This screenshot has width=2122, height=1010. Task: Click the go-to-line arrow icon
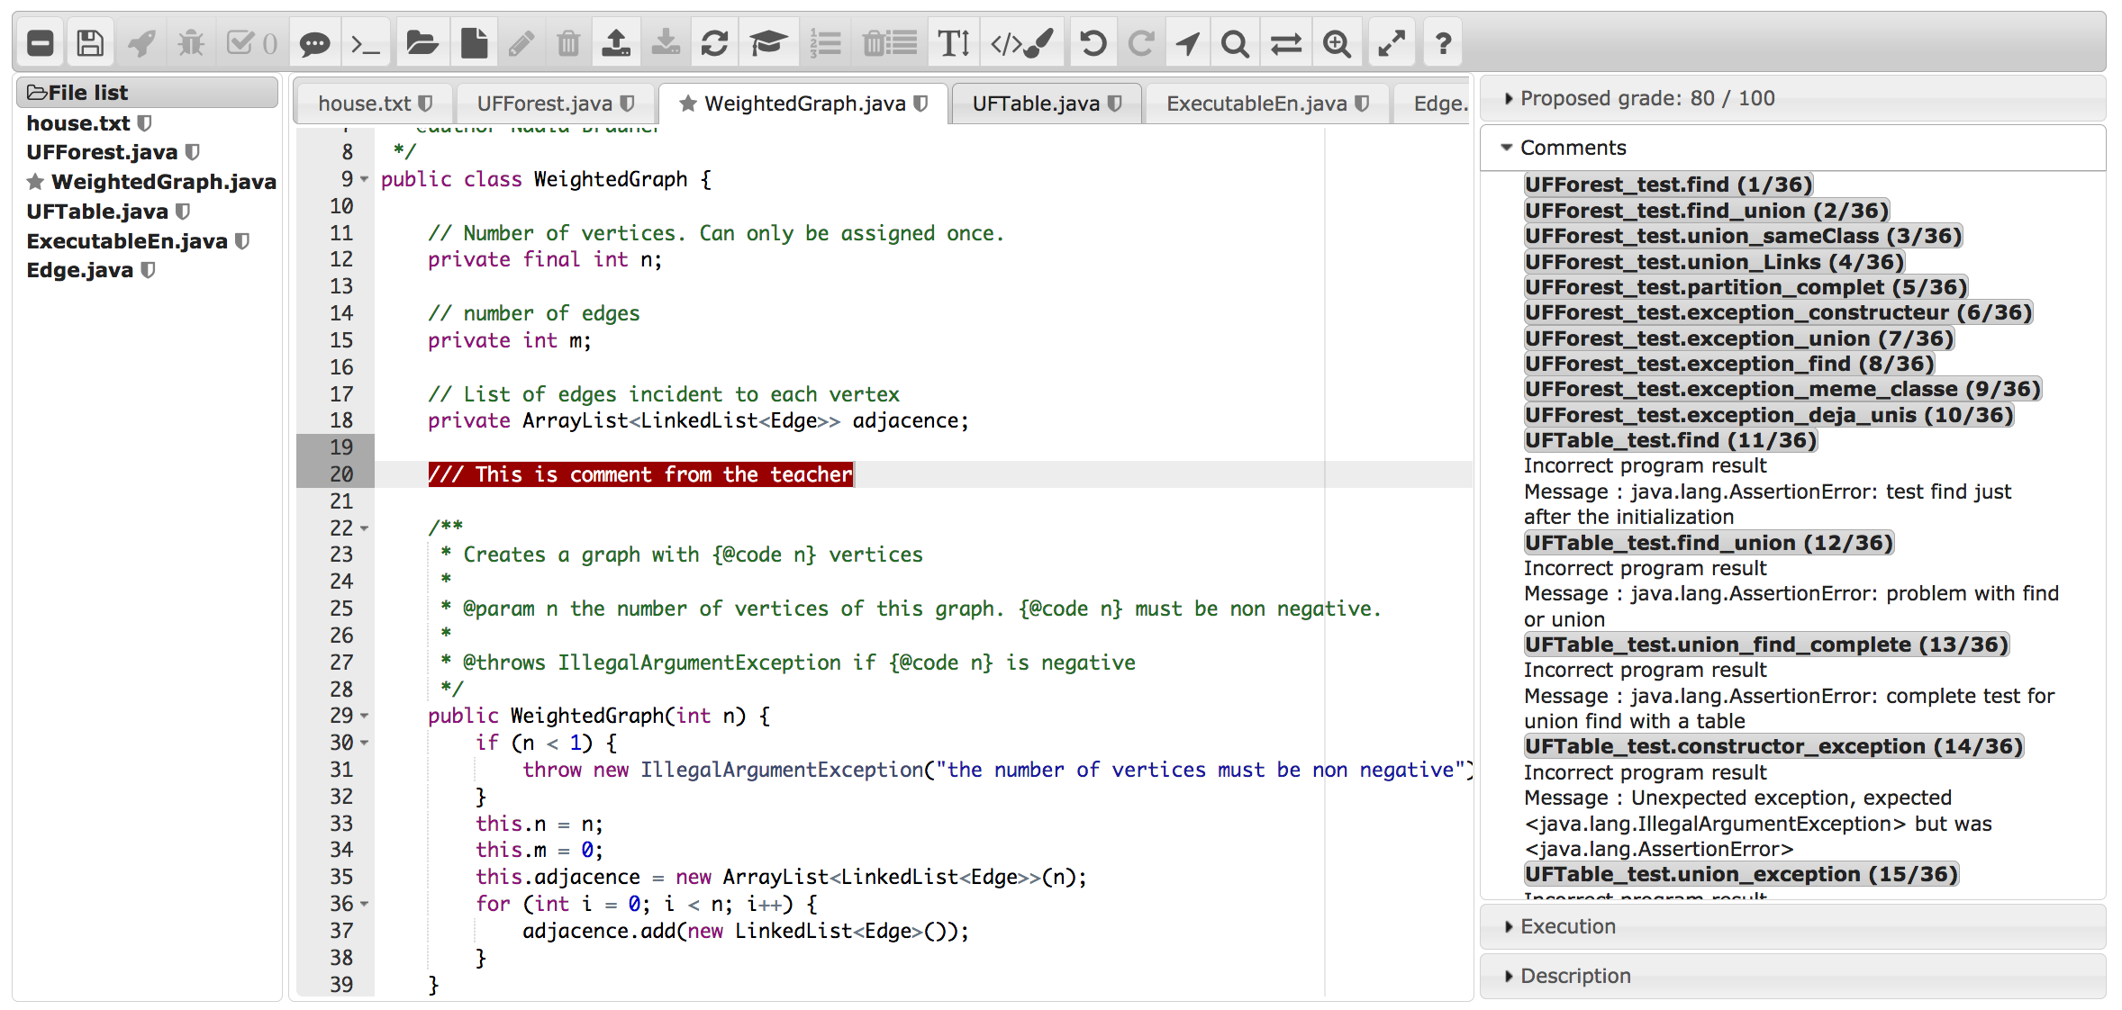[1188, 43]
